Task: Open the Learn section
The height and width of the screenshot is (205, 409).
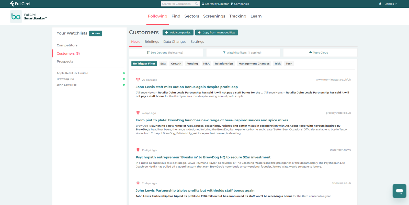Action: coord(256,16)
